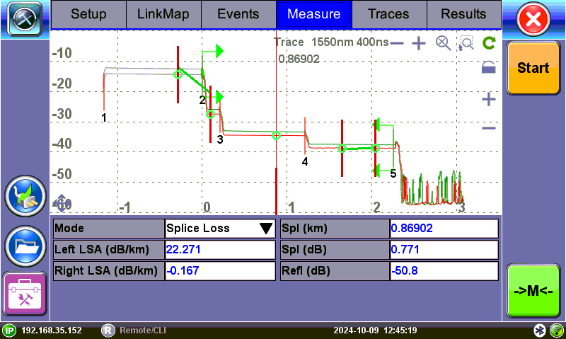566x339 pixels.
Task: Toggle the padlock lock icon
Action: click(488, 68)
